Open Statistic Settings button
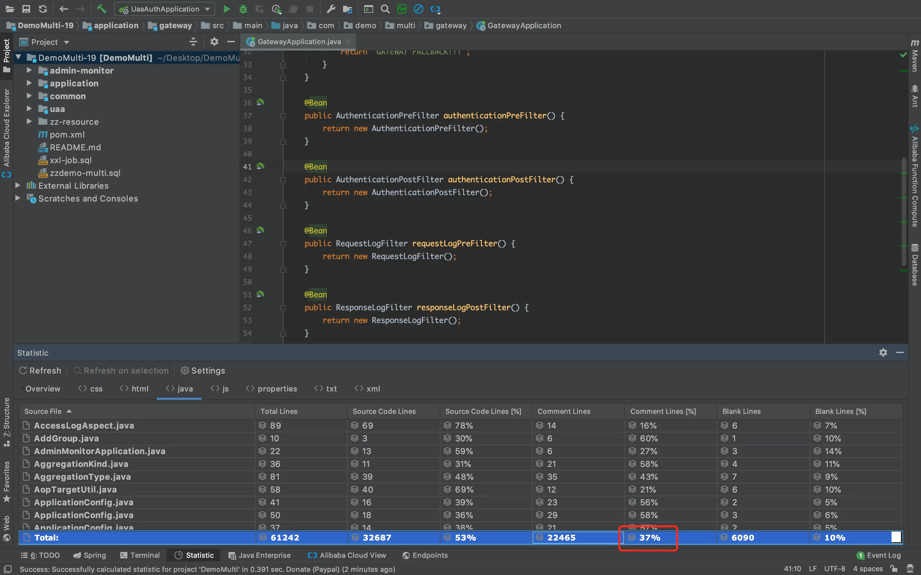 (x=203, y=370)
